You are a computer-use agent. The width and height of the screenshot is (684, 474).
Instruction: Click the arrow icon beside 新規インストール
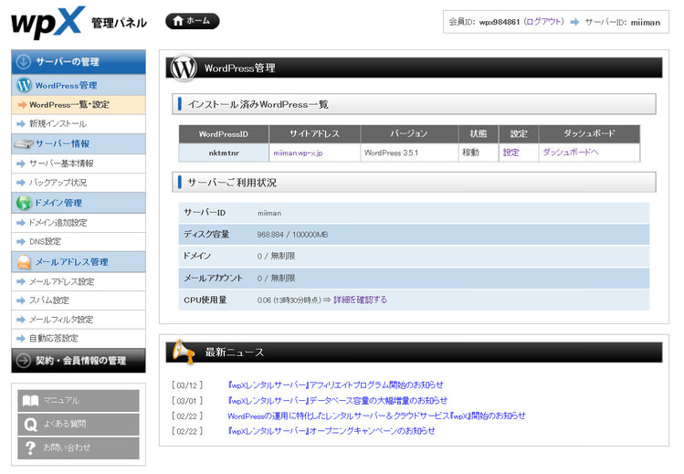click(x=20, y=124)
